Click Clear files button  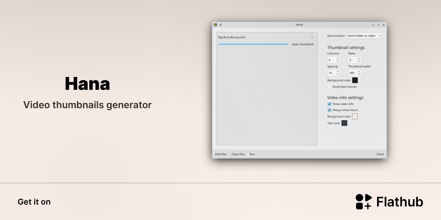coord(238,154)
